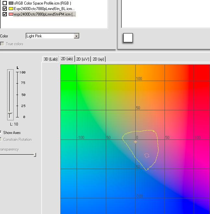This screenshot has width=210, height=214.
Task: Switch to the 2D (xy) tab
Action: point(98,59)
